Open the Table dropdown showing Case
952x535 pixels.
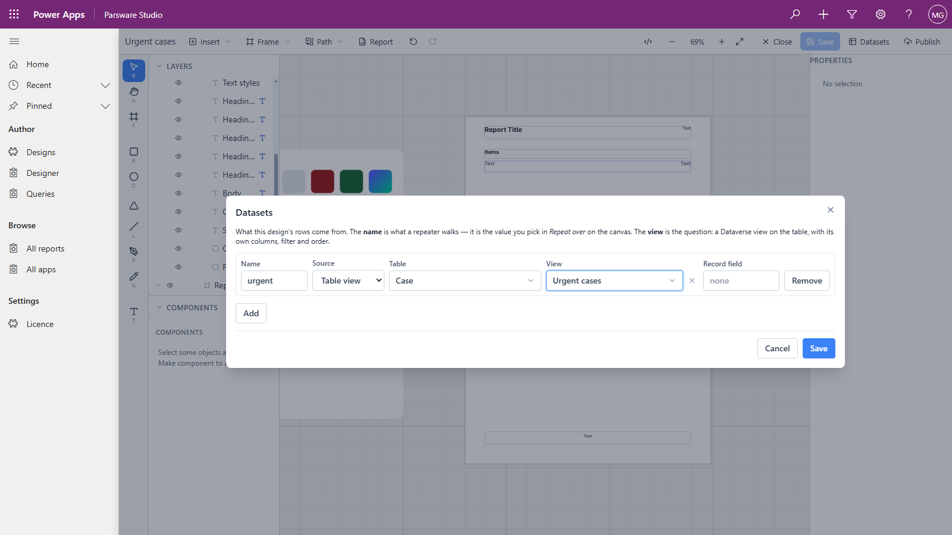tap(465, 281)
